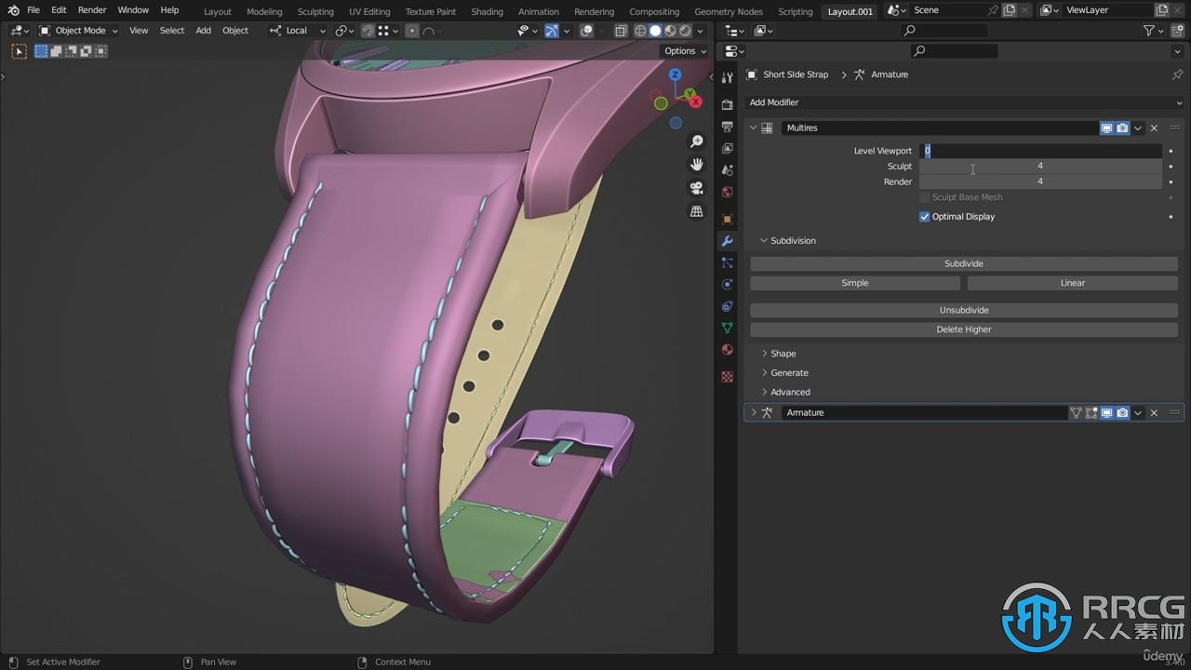Image resolution: width=1191 pixels, height=670 pixels.
Task: Switch to the UV Editing workspace tab
Action: pyautogui.click(x=369, y=11)
